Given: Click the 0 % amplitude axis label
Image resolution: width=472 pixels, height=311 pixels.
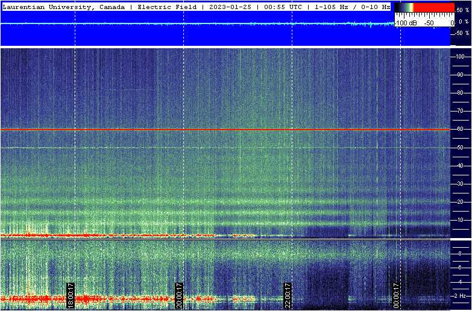Looking at the screenshot, I should click(461, 22).
